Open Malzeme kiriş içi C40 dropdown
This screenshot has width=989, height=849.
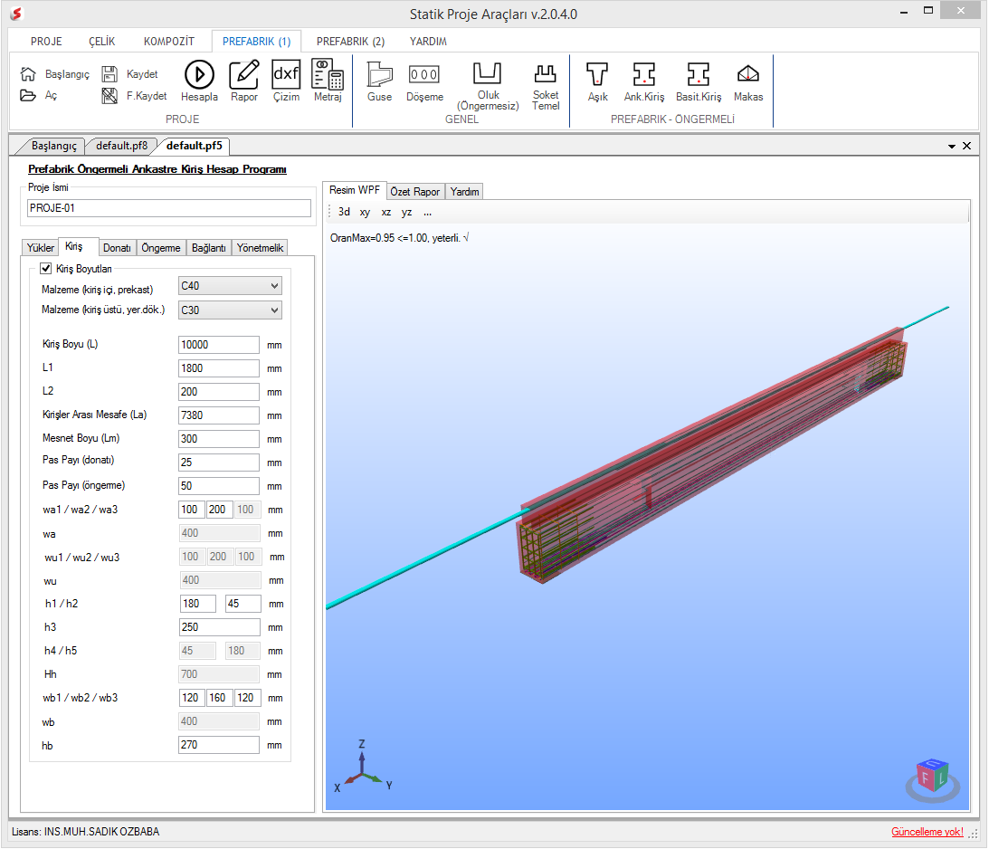[230, 286]
